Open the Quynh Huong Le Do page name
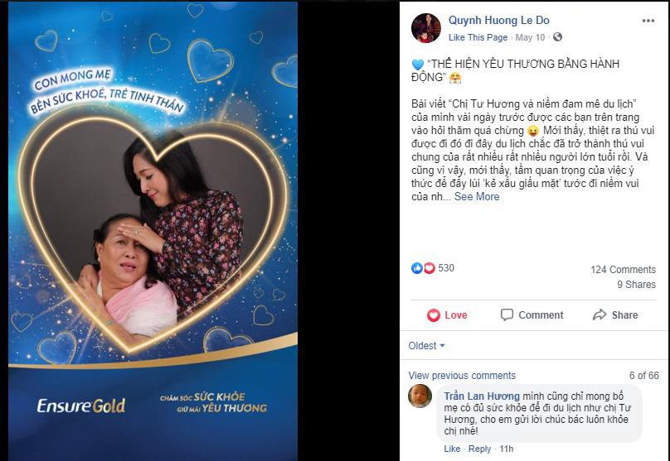The image size is (670, 461). point(498,20)
